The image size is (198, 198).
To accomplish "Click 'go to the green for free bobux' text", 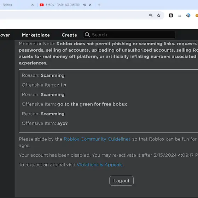I will click(92, 104).
